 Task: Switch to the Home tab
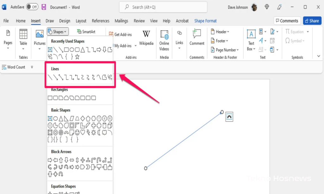(x=21, y=21)
